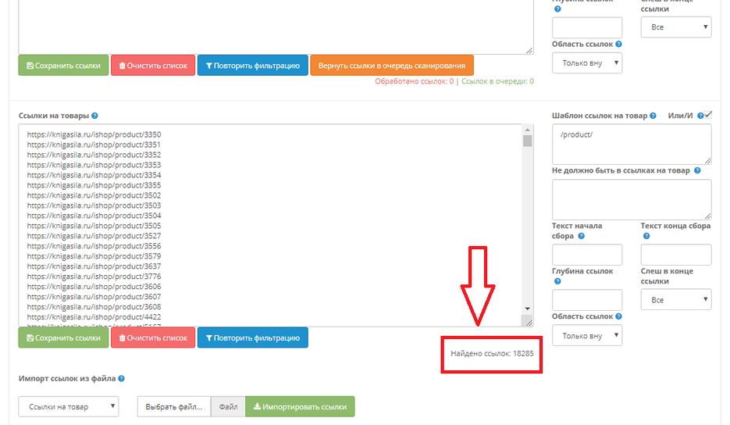Click the 'Шаблон ссылок на товар' text field containing /product/
The width and height of the screenshot is (730, 425).
click(631, 144)
